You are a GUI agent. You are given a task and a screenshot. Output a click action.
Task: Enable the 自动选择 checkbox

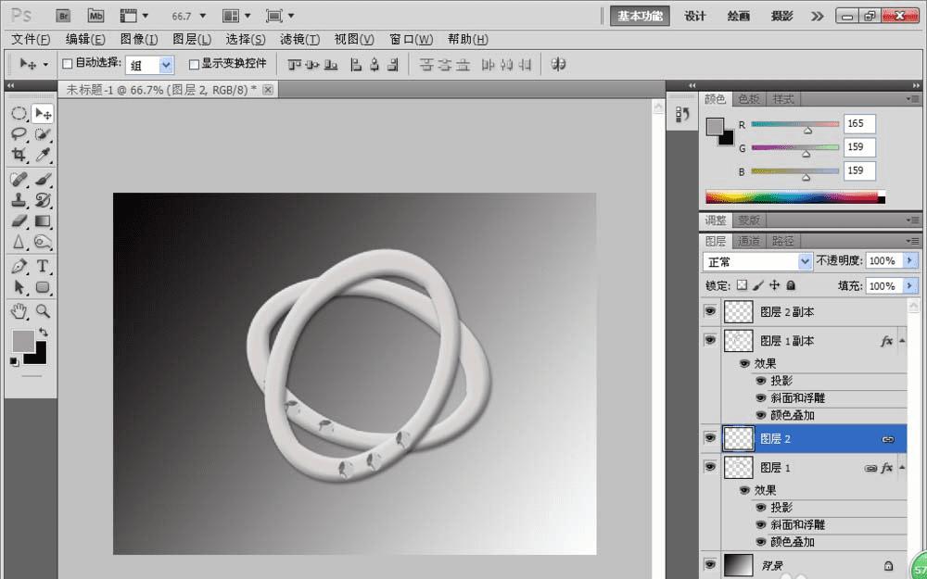(67, 64)
